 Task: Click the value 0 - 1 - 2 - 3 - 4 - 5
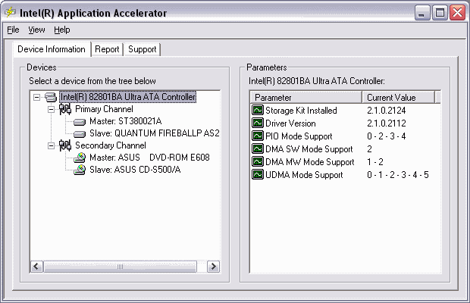[x=398, y=175]
